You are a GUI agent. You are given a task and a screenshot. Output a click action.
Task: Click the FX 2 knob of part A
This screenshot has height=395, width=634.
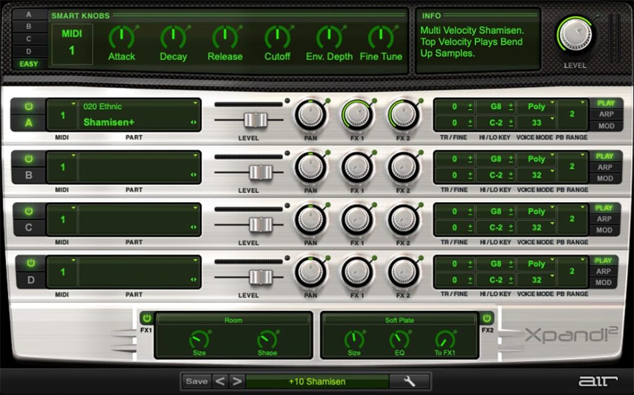404,115
